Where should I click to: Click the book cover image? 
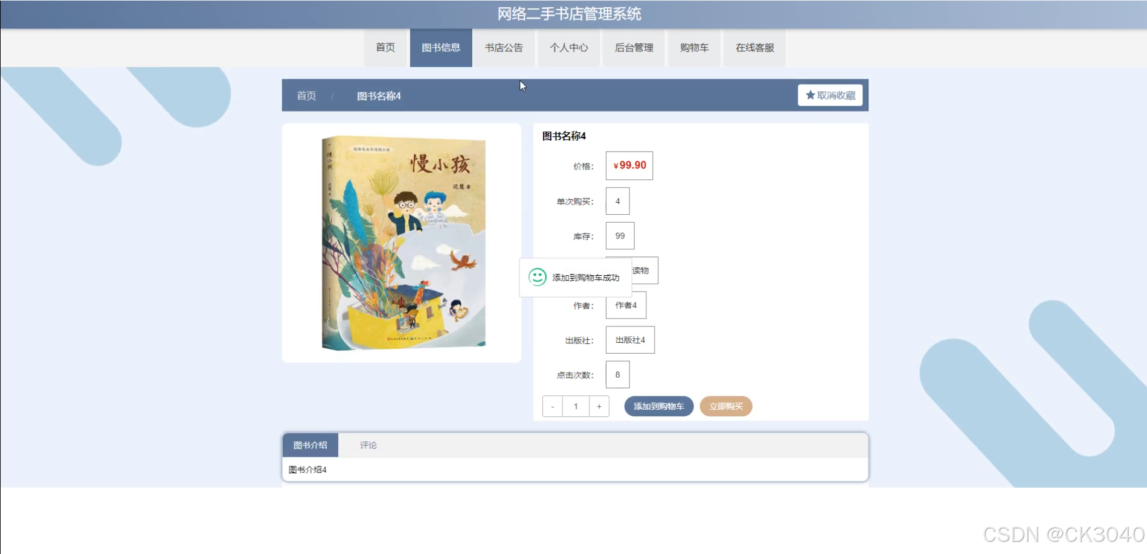click(403, 243)
